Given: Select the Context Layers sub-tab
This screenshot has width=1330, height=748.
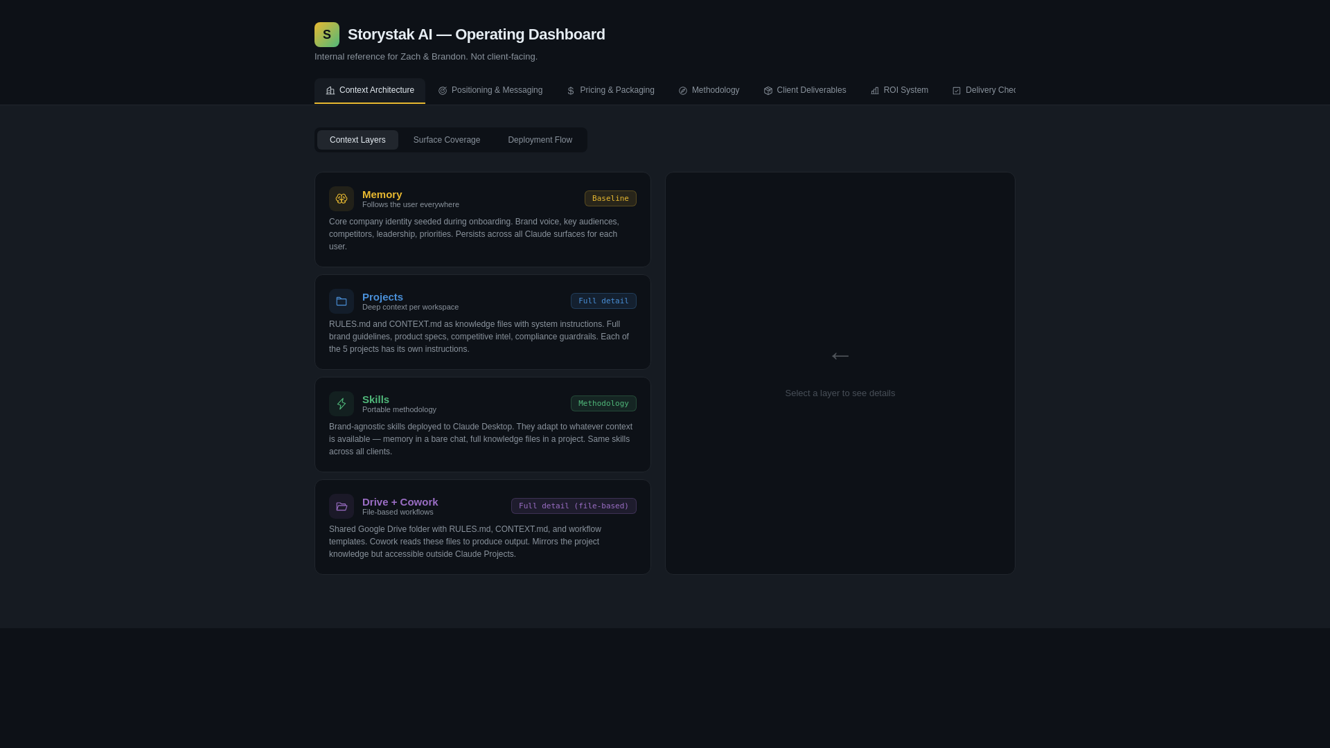Looking at the screenshot, I should (357, 140).
